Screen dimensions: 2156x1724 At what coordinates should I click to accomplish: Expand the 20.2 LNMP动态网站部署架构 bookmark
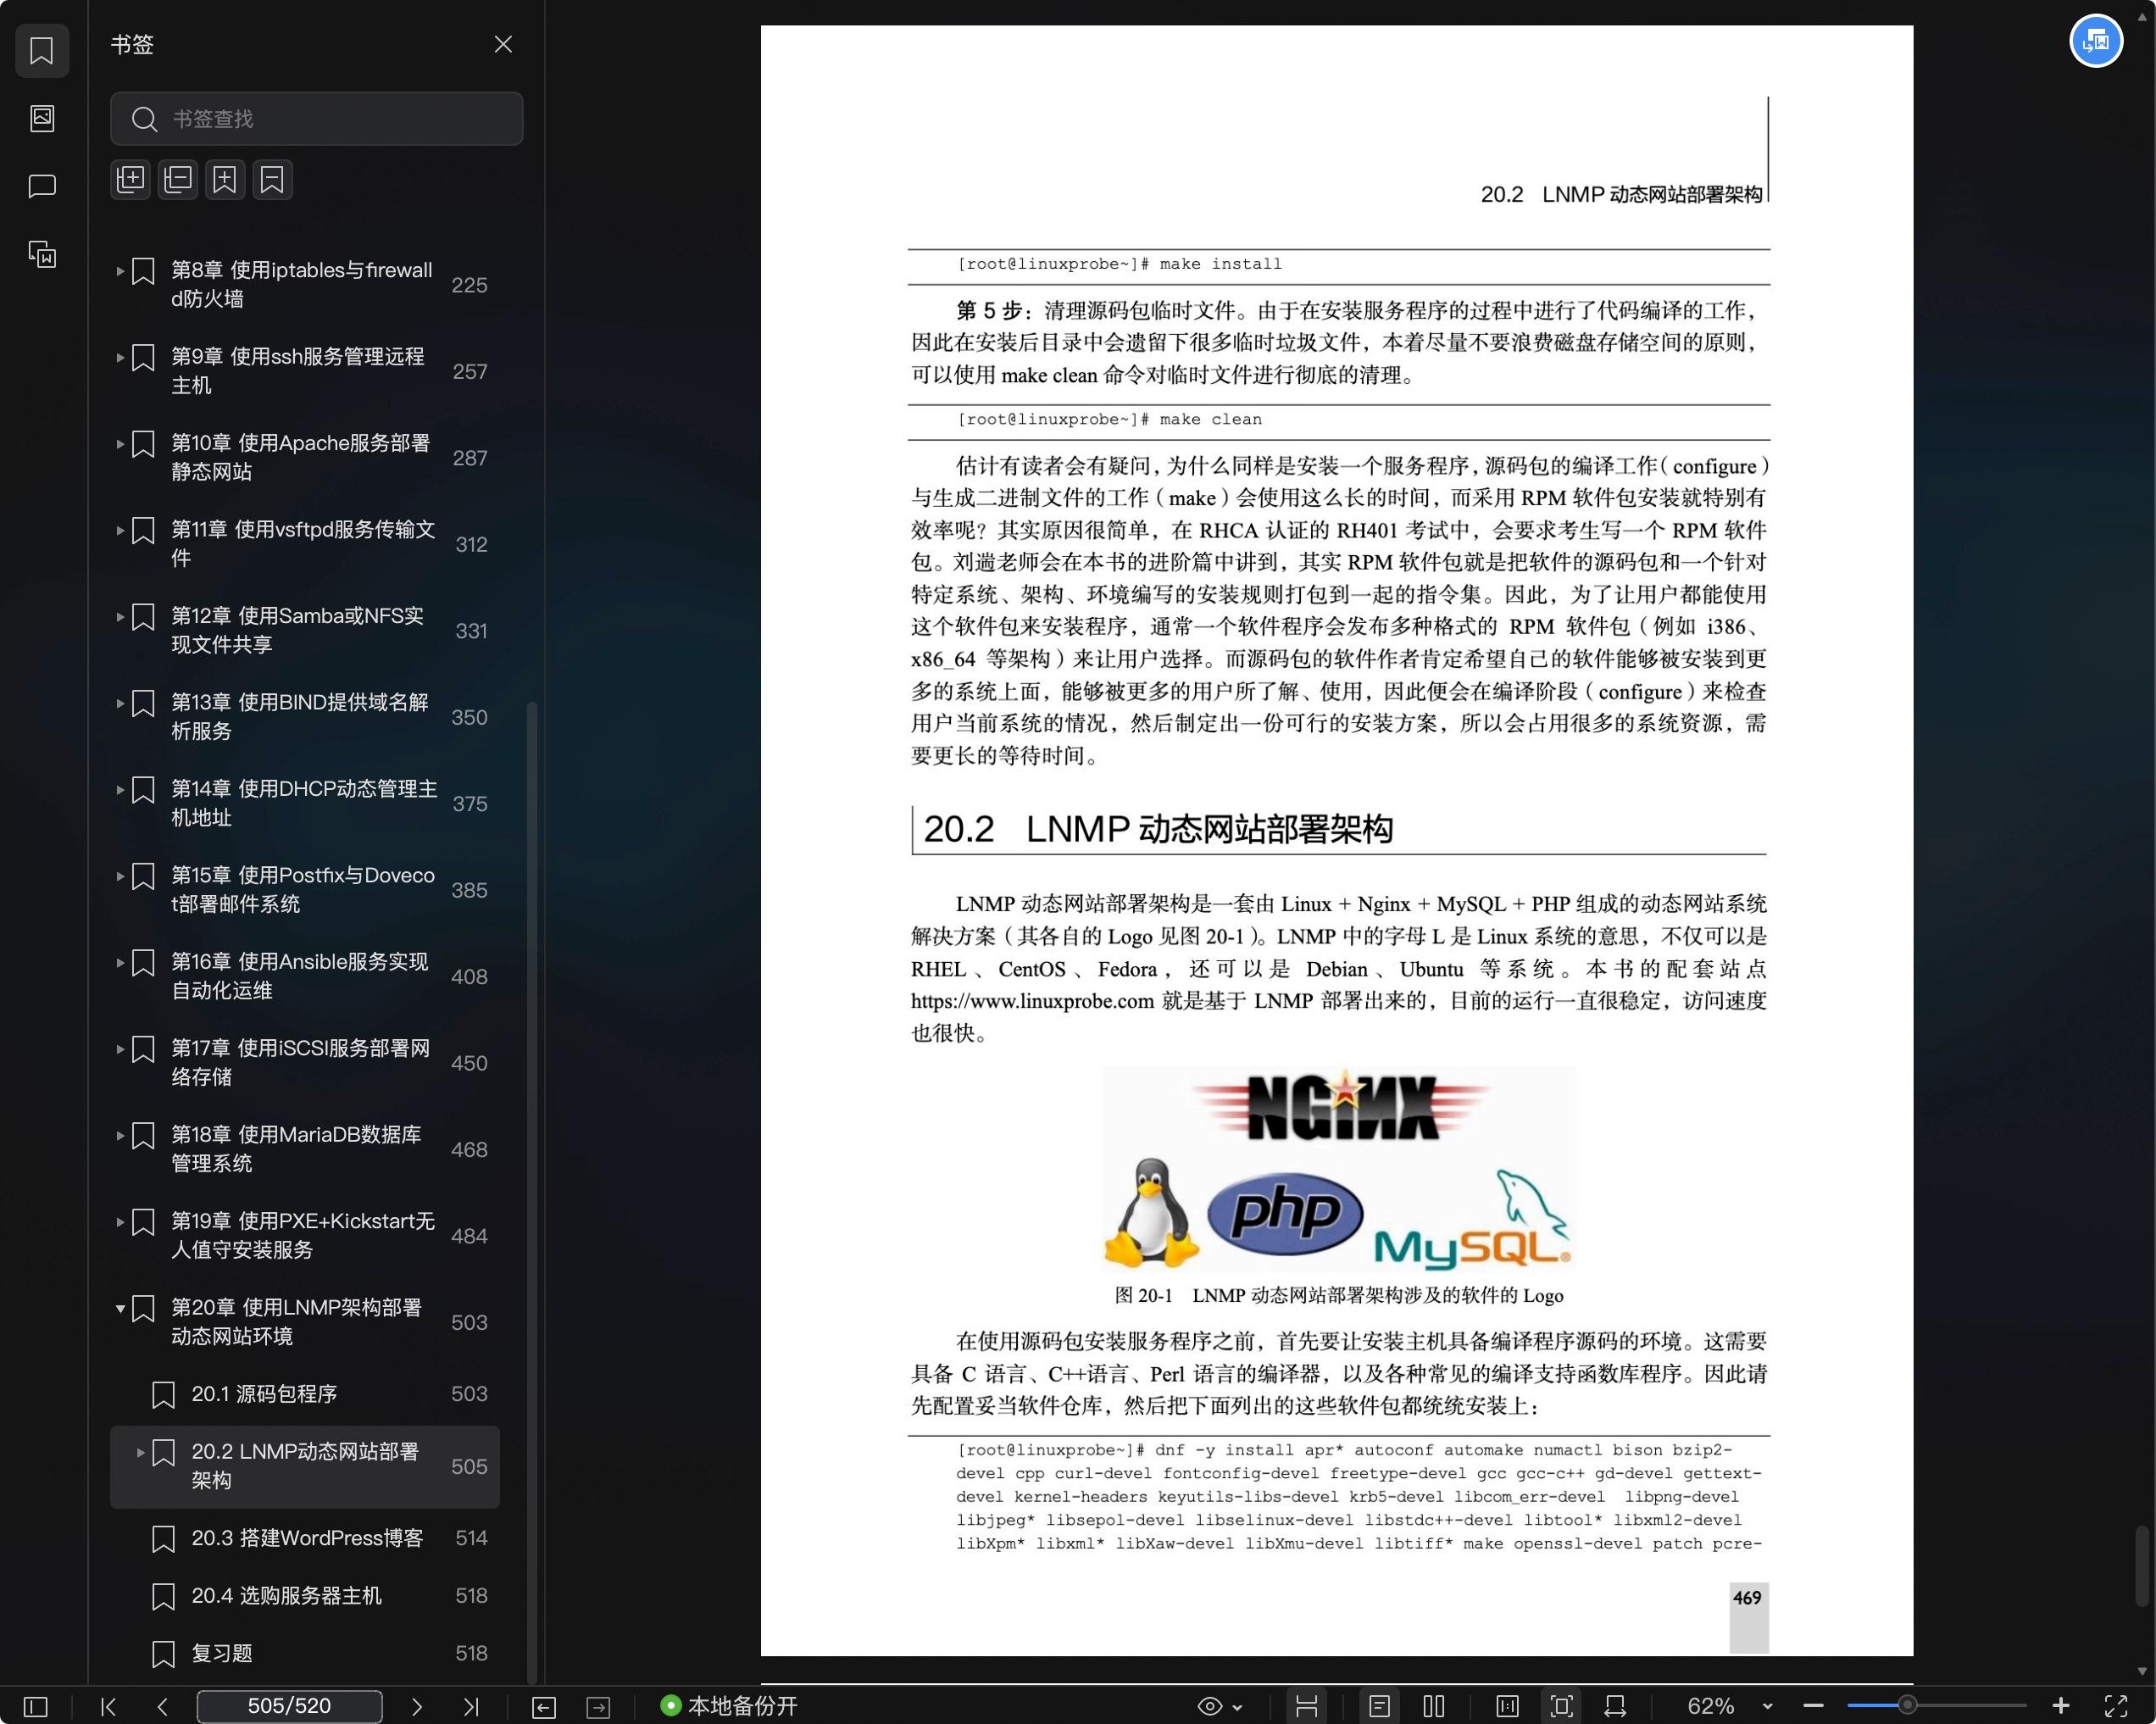[x=140, y=1452]
